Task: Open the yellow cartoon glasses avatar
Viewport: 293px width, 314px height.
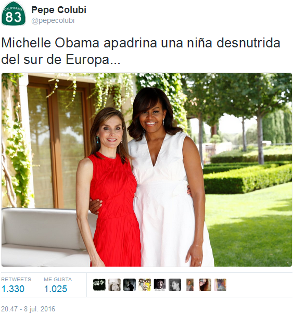Action: pyautogui.click(x=145, y=285)
